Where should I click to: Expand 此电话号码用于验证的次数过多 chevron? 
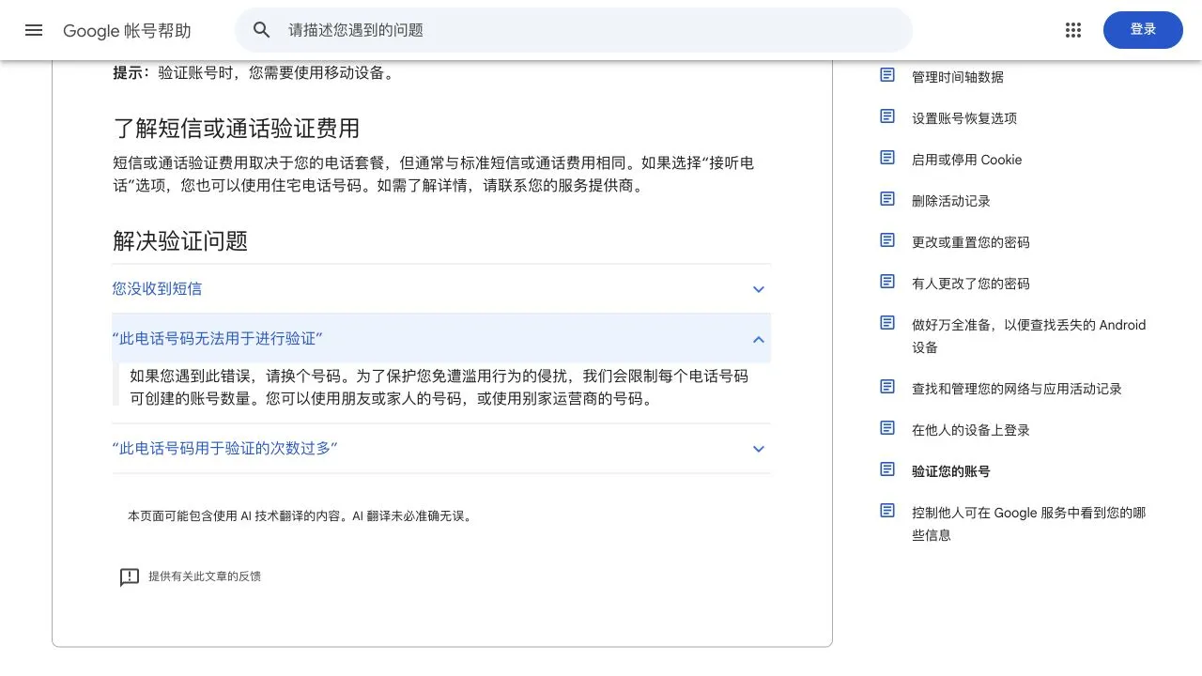click(x=759, y=449)
